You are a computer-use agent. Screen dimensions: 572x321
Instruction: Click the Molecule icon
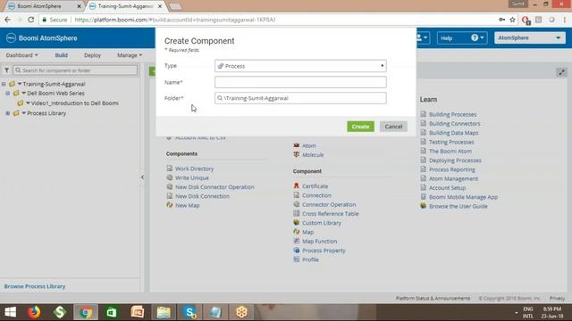pyautogui.click(x=296, y=154)
